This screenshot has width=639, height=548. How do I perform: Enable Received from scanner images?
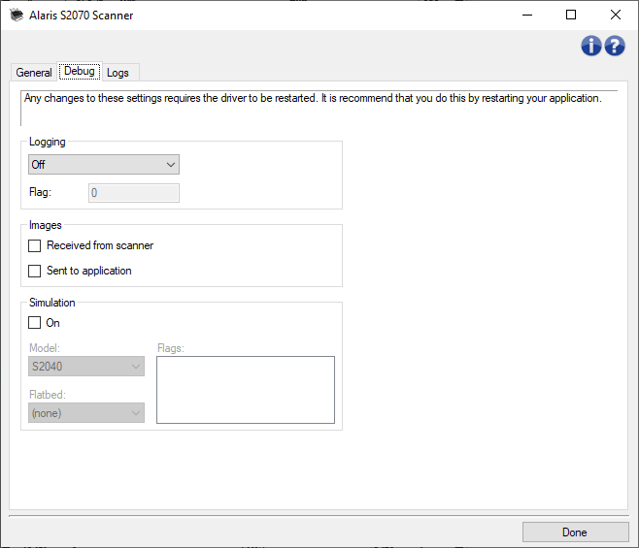(35, 246)
